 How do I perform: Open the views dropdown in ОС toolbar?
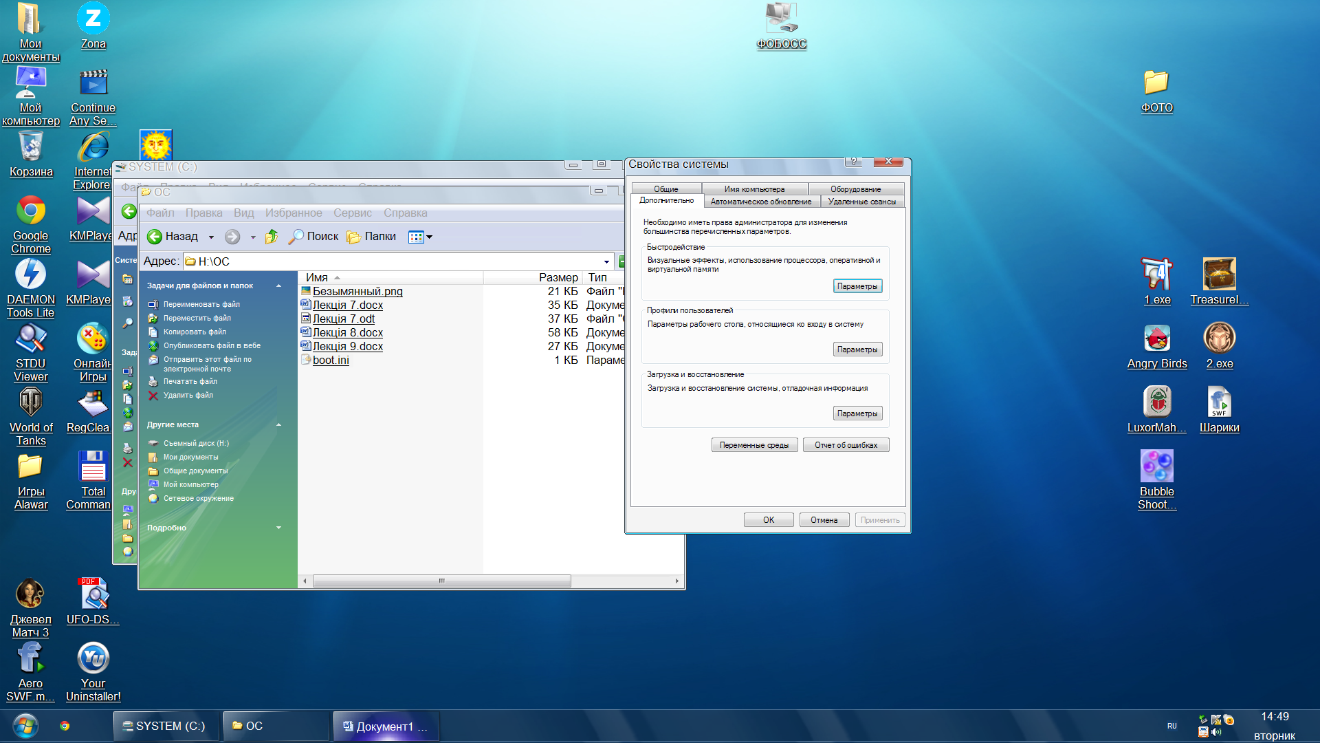tap(420, 237)
